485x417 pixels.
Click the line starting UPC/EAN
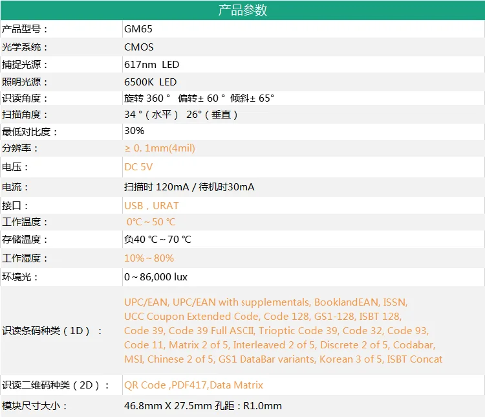[x=266, y=302]
